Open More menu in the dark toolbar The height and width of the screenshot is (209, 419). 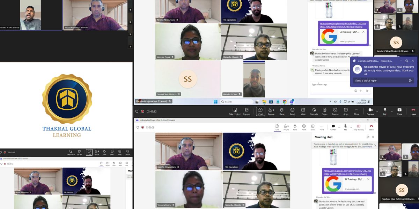(356, 111)
